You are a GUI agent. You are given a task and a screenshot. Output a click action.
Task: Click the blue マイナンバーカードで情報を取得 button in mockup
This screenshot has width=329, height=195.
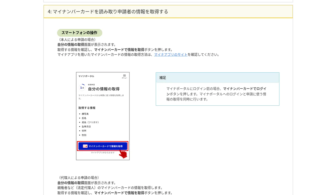(103, 146)
